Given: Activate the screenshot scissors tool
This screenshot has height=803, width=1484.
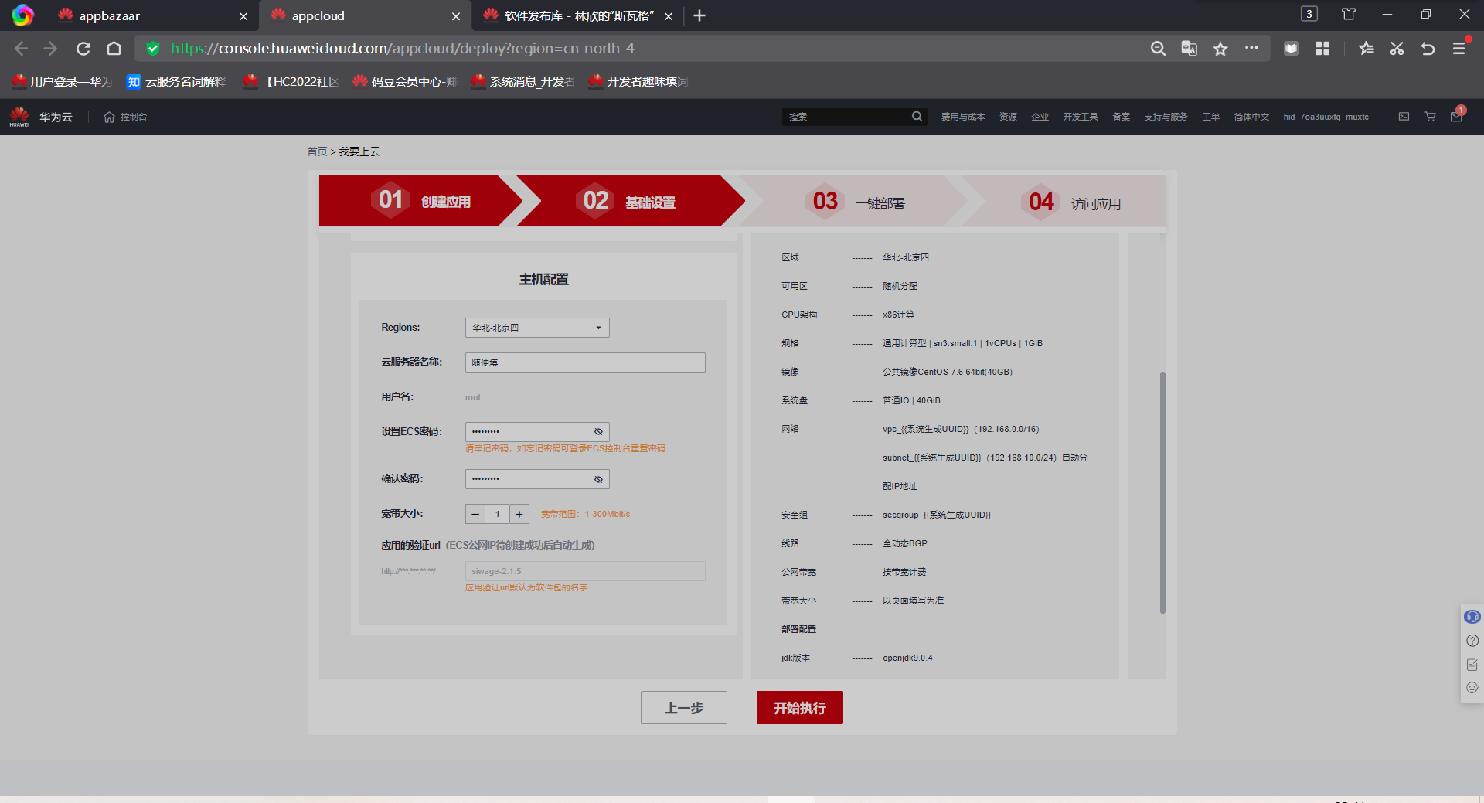Looking at the screenshot, I should (x=1397, y=49).
